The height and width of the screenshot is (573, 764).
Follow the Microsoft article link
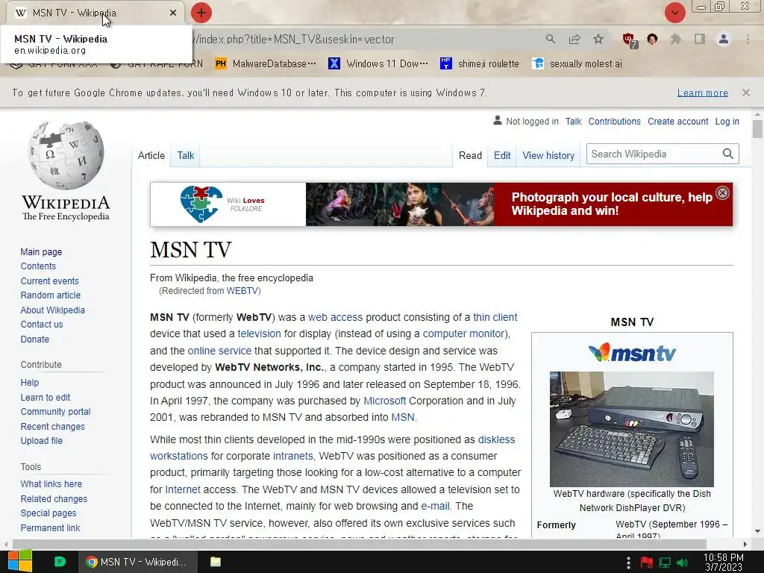point(384,401)
